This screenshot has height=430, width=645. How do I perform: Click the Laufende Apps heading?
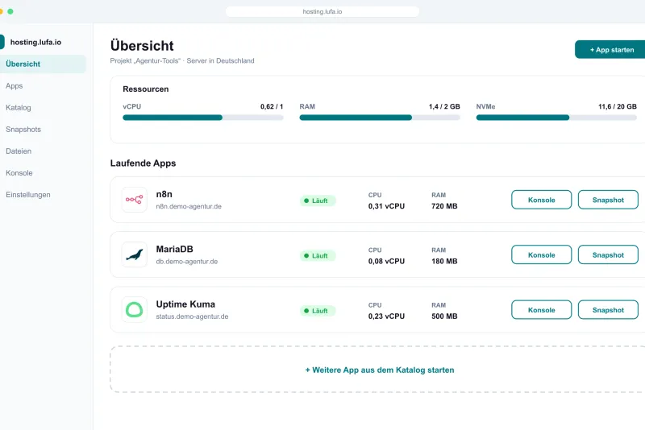tap(144, 163)
